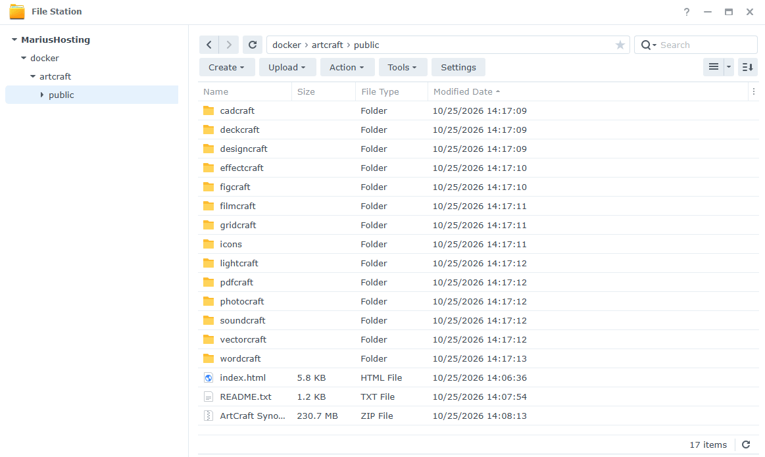The width and height of the screenshot is (765, 457).
Task: Open search options magnifier icon
Action: click(x=647, y=45)
